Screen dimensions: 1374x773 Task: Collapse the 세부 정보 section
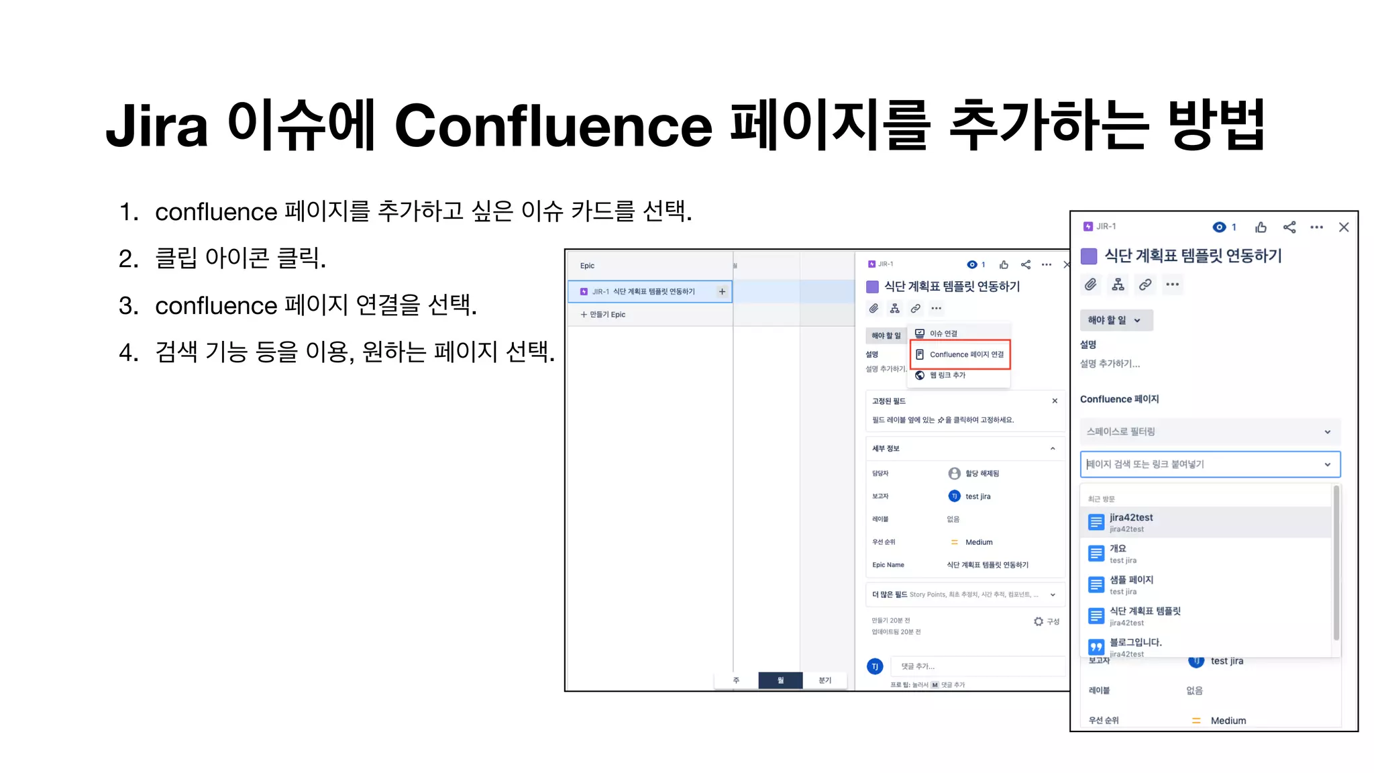pos(1053,448)
